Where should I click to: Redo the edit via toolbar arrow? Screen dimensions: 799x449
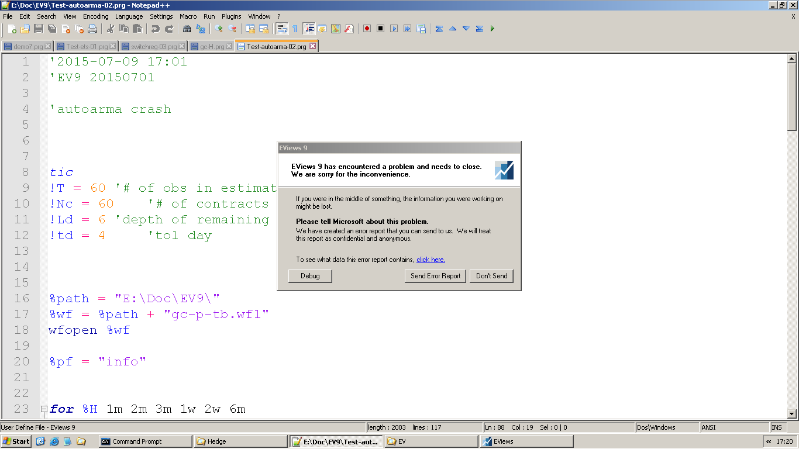[x=169, y=29]
